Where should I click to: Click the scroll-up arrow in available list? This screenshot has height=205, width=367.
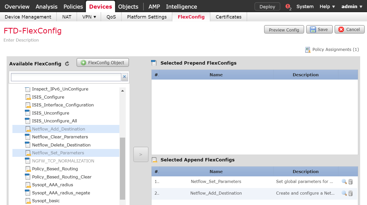122,91
